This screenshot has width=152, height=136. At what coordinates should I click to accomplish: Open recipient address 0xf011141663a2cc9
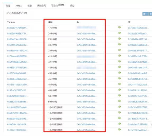(x=138, y=85)
